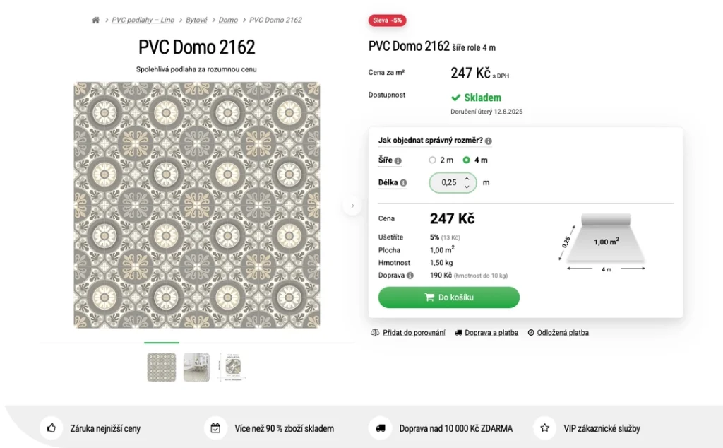Click the 'Doprava a platba' link
The image size is (723, 448).
tap(491, 333)
